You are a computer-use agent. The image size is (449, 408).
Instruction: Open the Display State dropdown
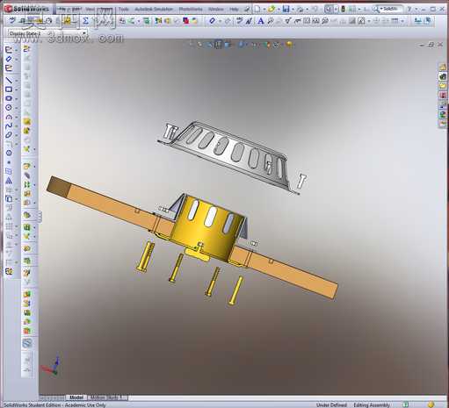(x=47, y=33)
